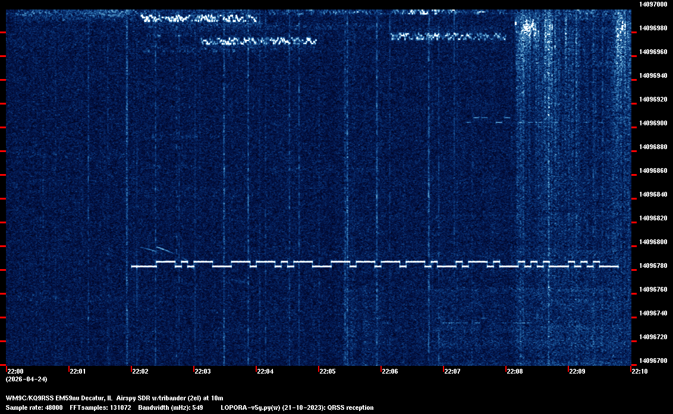Click the QRSS reception text

pyautogui.click(x=354, y=407)
